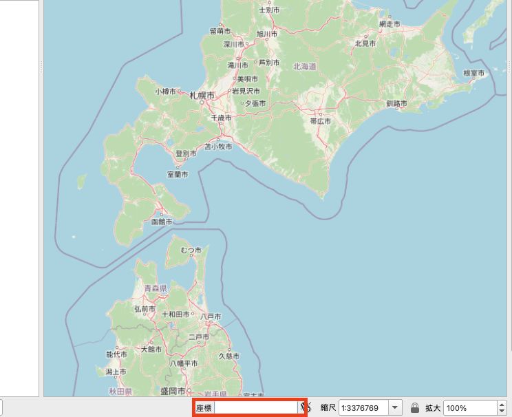Click the 拡大 magnifier field showing 100%
The image size is (512, 417).
point(470,408)
